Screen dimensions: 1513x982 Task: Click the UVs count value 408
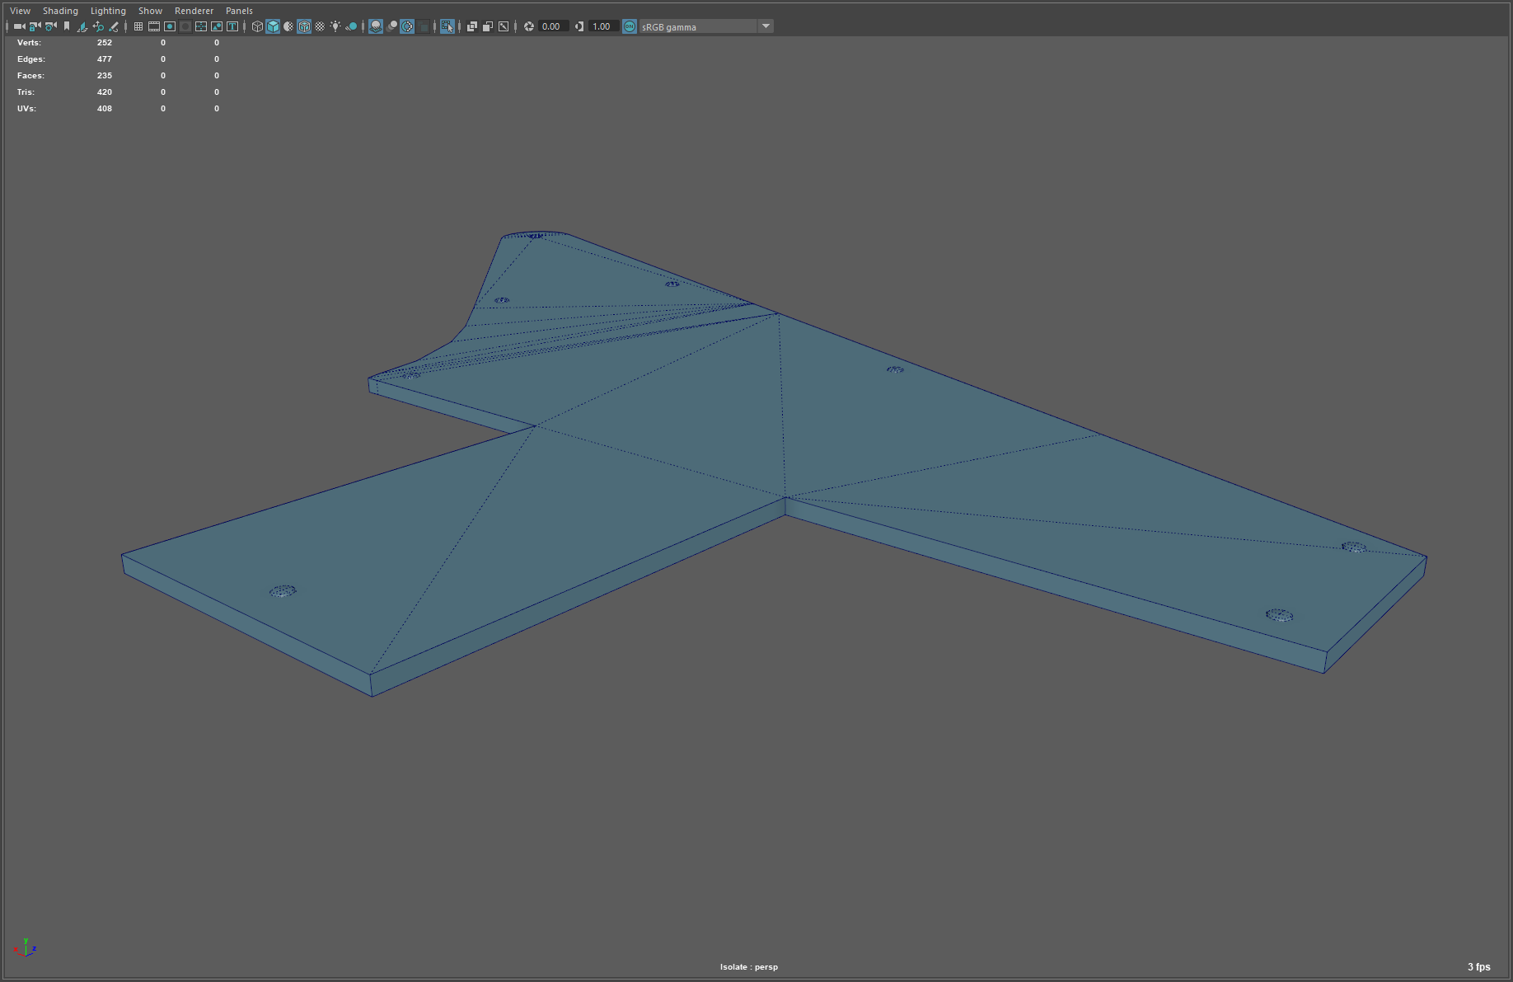tap(105, 109)
